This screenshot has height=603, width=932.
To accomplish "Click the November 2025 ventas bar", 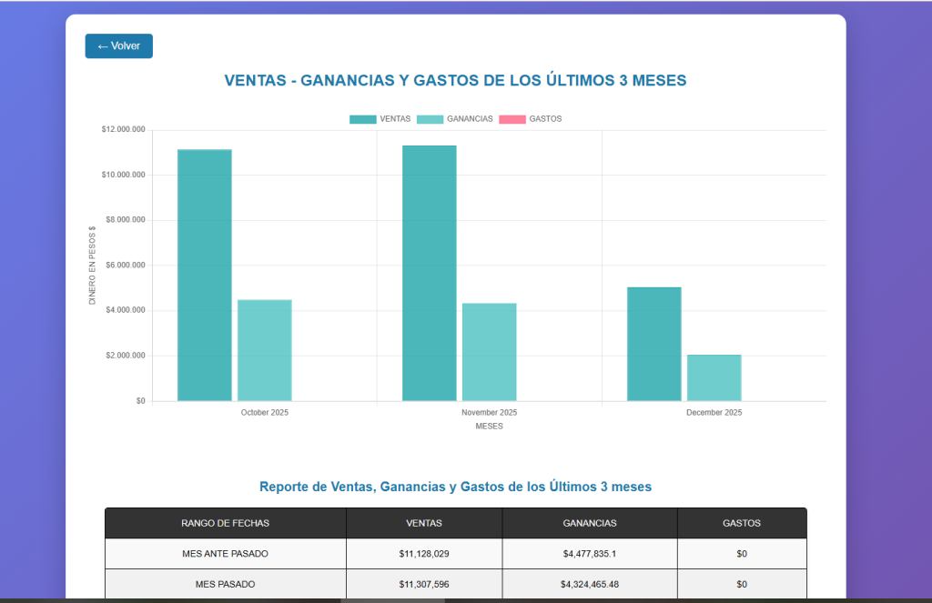I will (x=430, y=273).
